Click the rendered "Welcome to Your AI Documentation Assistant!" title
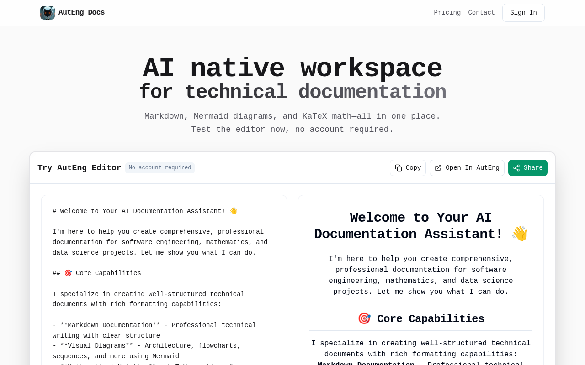Image resolution: width=585 pixels, height=365 pixels. click(421, 226)
